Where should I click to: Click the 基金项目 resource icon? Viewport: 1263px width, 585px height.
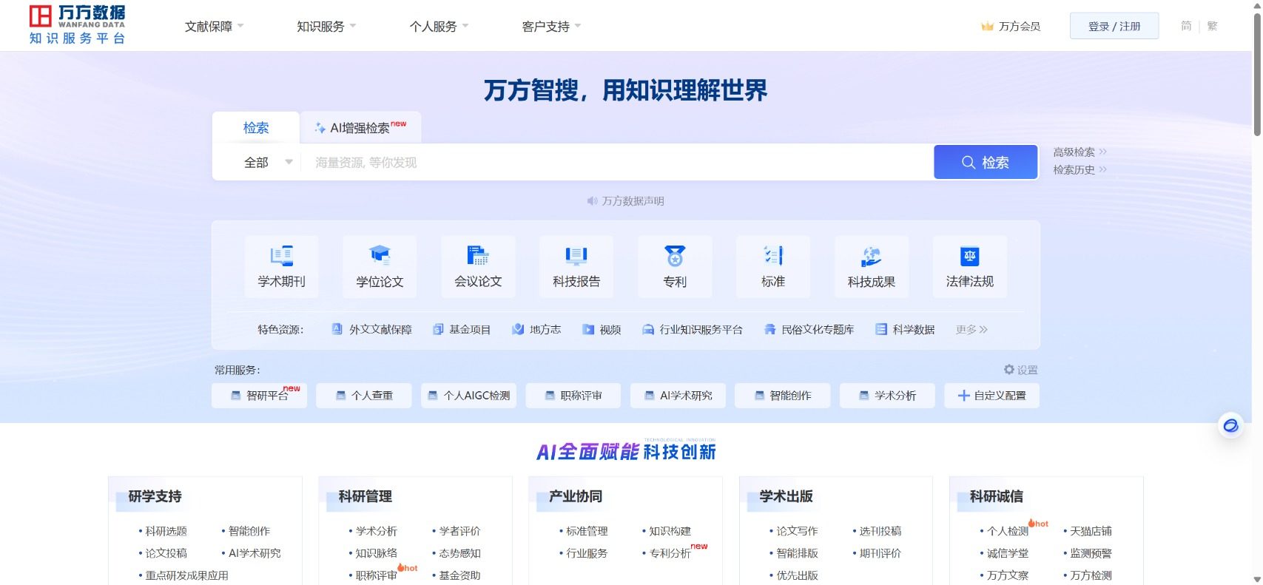pyautogui.click(x=438, y=329)
